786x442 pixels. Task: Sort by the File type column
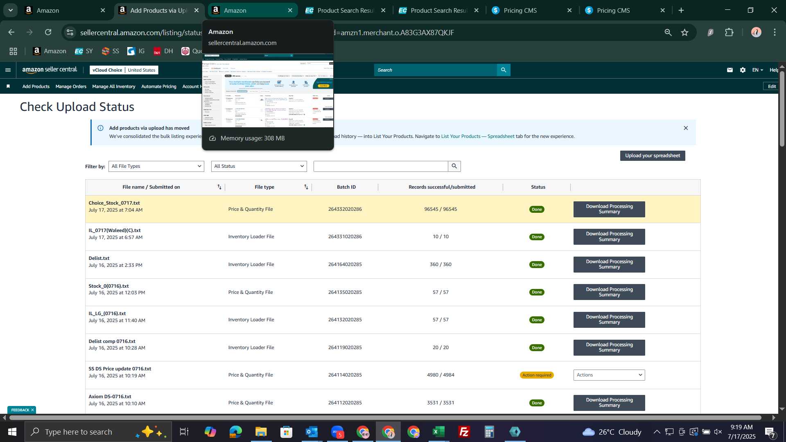(x=306, y=187)
